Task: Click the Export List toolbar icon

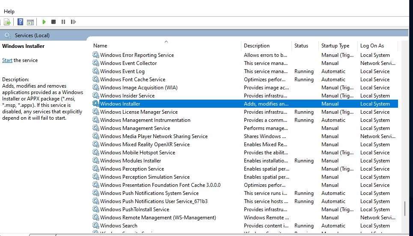Action: pos(7,22)
